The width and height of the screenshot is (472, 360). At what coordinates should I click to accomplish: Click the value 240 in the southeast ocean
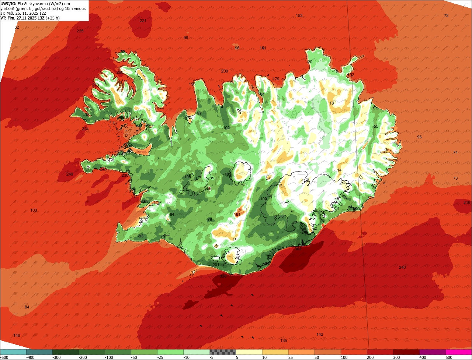(402, 267)
